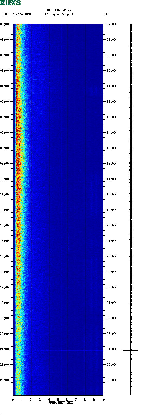Click the 00:00 UTC label on right axis

pyautogui.click(x=111, y=287)
